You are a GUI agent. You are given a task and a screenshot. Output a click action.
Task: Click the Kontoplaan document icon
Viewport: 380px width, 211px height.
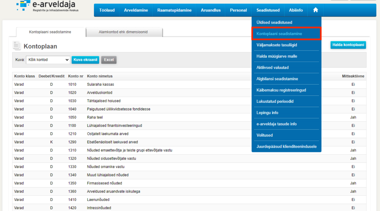[16, 46]
